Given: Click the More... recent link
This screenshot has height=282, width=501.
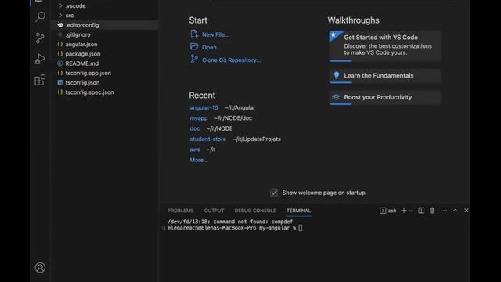Looking at the screenshot, I should pyautogui.click(x=199, y=160).
